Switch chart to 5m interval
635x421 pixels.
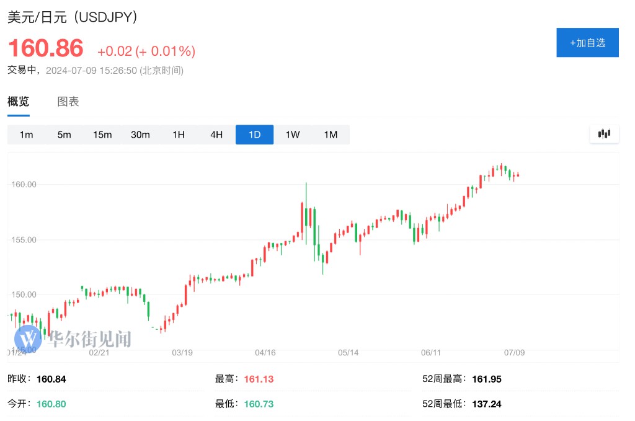click(x=64, y=135)
